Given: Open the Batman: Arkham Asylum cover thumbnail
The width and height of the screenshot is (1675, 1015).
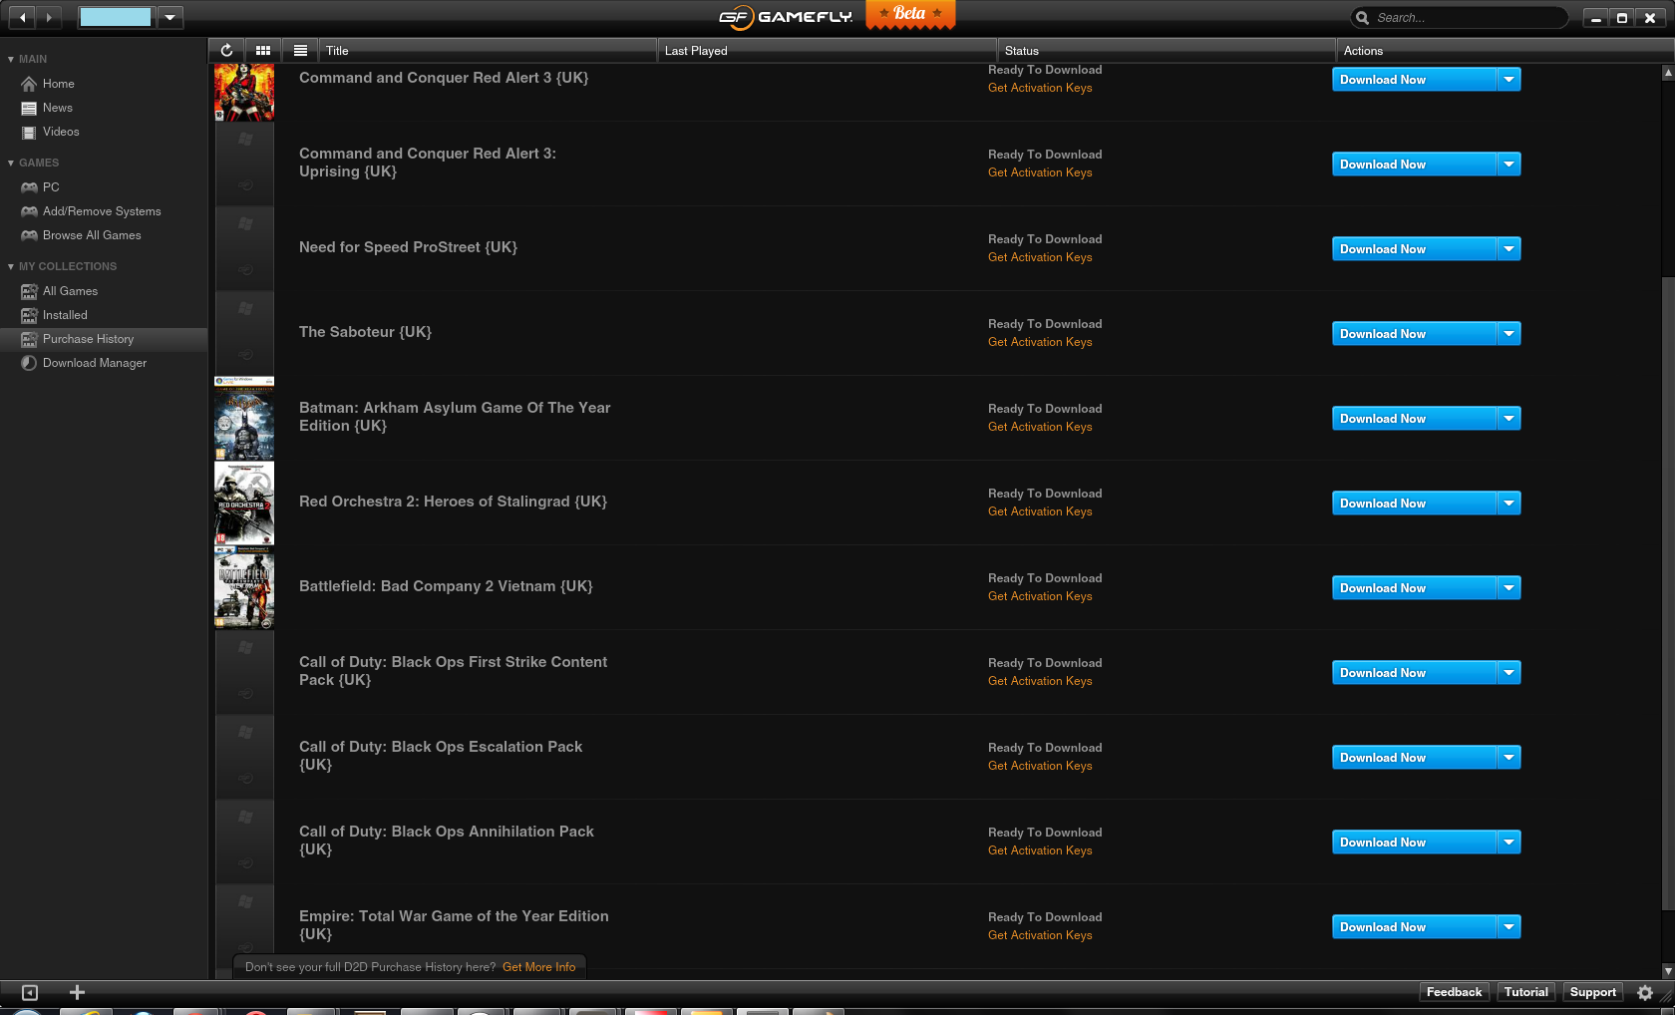Looking at the screenshot, I should point(244,419).
